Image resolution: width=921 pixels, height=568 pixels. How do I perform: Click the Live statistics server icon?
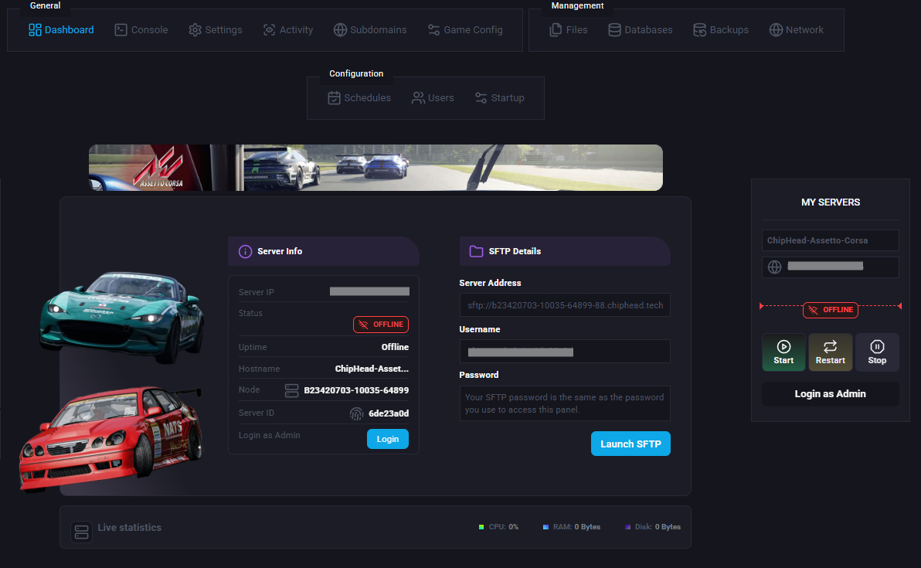[82, 532]
